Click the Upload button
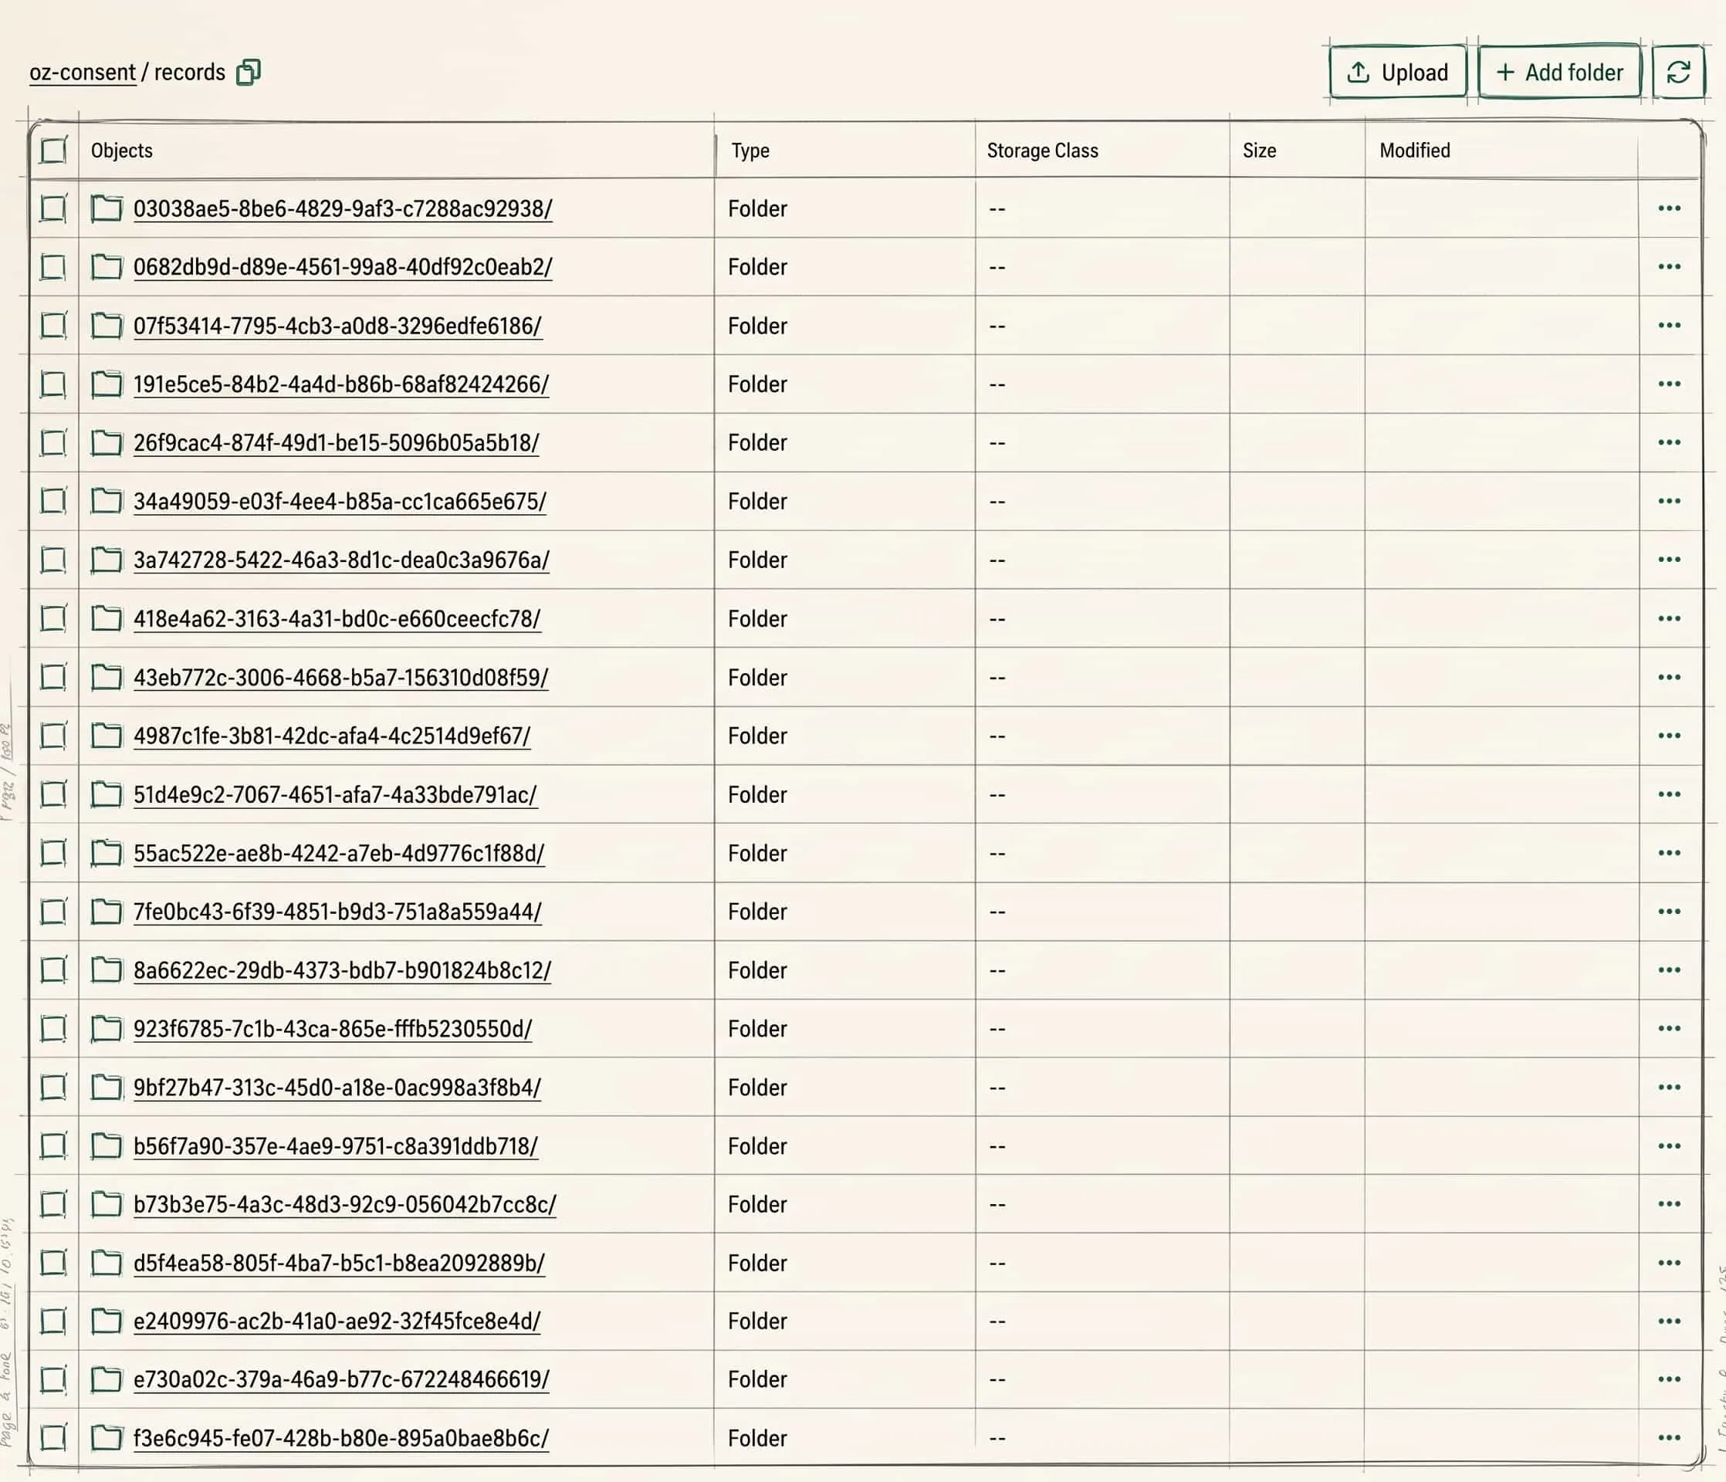Viewport: 1726px width, 1482px height. (1398, 73)
